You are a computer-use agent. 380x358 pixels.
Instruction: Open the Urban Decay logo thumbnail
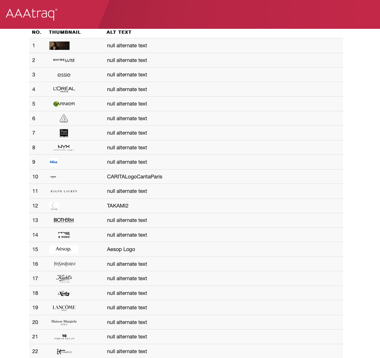pyautogui.click(x=64, y=337)
